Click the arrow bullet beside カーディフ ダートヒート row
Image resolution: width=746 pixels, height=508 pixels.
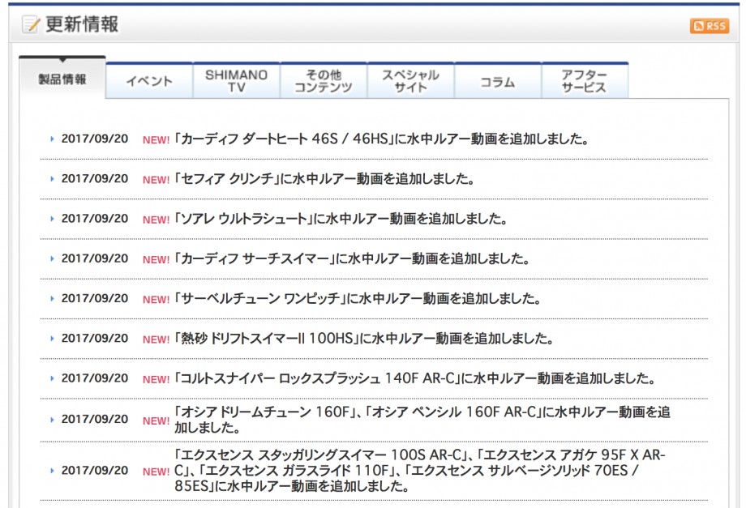click(x=52, y=139)
